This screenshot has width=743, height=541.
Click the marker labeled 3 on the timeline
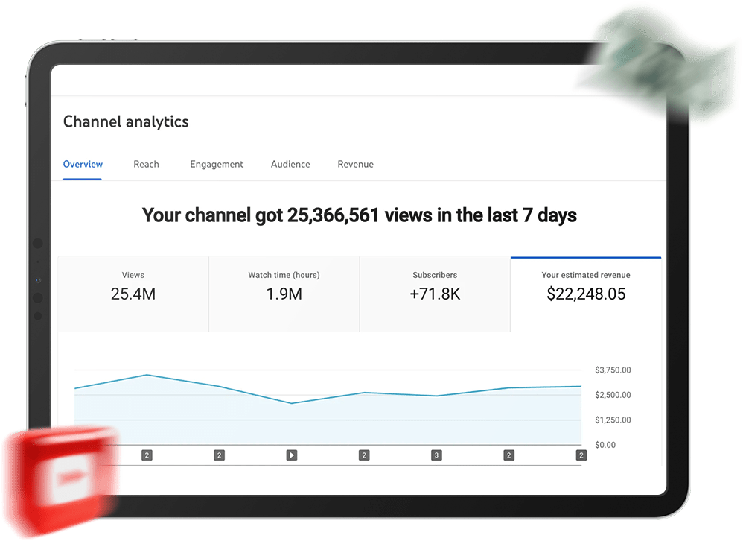point(436,455)
